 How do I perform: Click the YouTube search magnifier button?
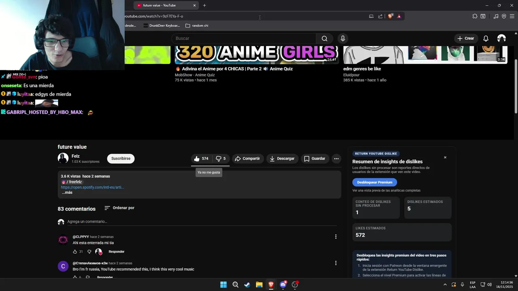(x=324, y=38)
